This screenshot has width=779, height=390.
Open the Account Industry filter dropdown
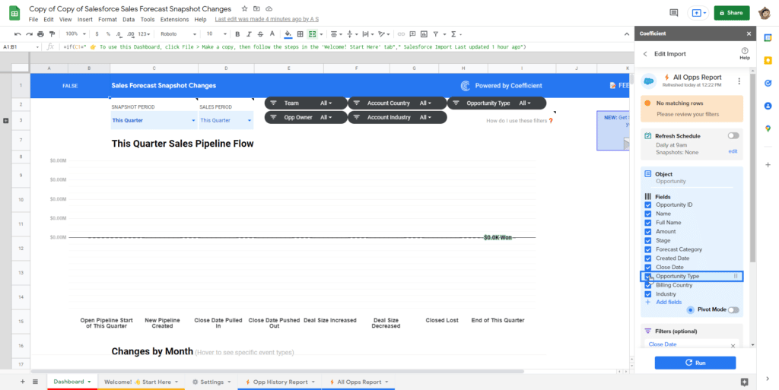pos(425,118)
